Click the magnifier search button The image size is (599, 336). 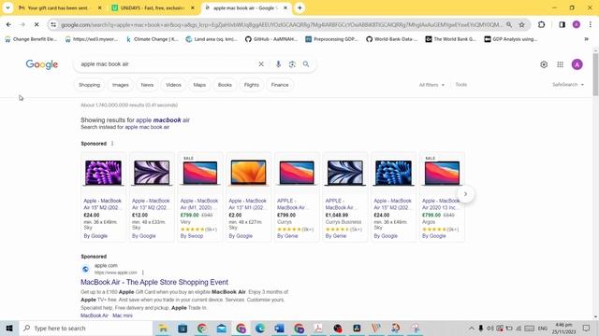(x=306, y=64)
